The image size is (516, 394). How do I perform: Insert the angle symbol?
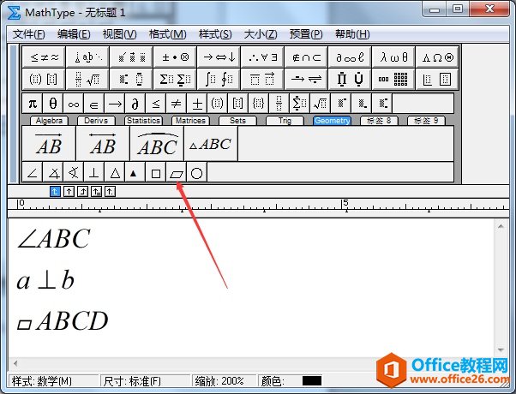coord(33,172)
